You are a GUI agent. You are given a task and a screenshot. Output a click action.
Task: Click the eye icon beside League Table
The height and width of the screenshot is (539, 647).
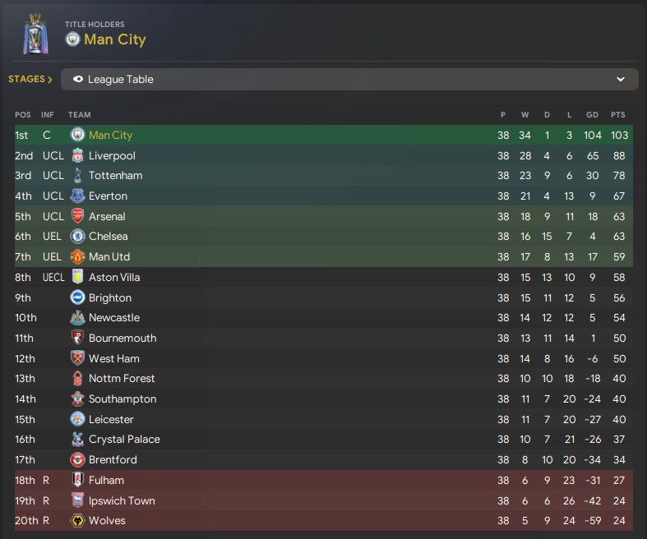(x=78, y=80)
